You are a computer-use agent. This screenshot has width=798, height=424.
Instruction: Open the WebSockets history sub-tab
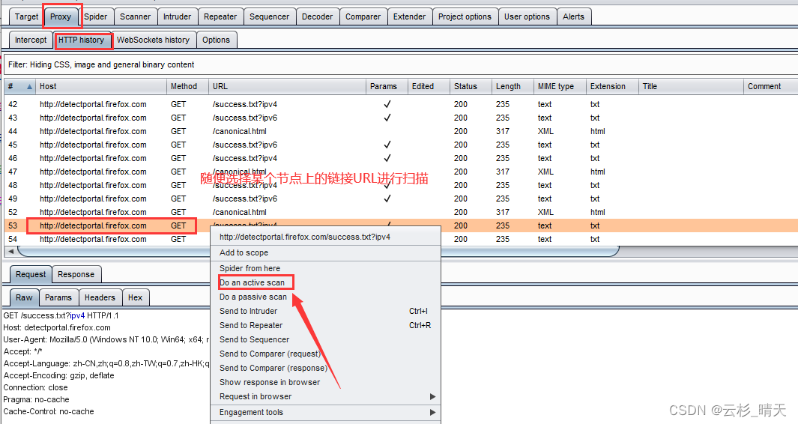(153, 40)
